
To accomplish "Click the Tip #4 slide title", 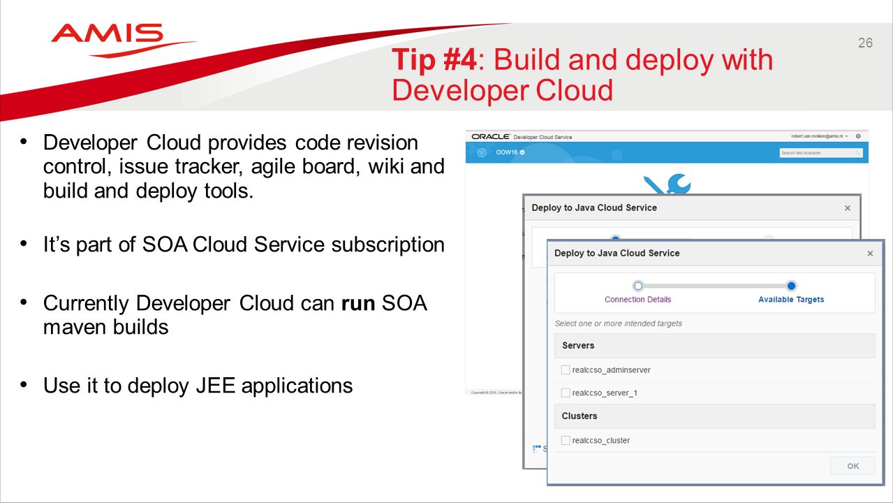I will click(x=582, y=75).
